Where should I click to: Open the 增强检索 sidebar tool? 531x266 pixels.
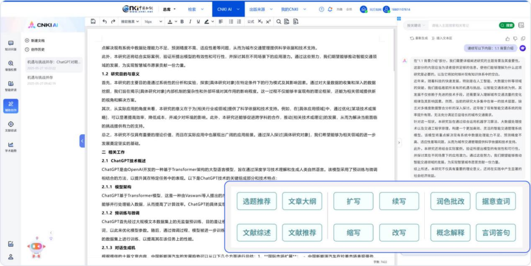click(10, 66)
